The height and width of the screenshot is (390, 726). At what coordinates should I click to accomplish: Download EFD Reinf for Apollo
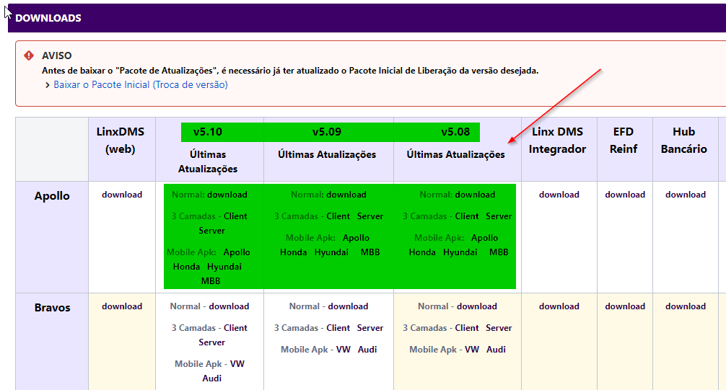[625, 195]
